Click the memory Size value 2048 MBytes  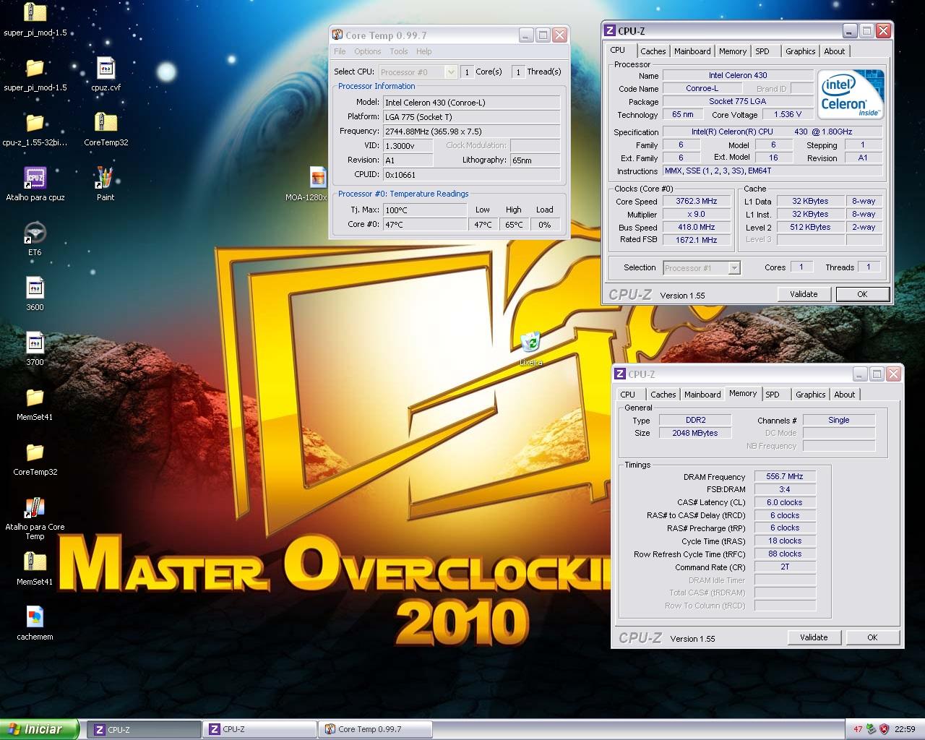(695, 433)
